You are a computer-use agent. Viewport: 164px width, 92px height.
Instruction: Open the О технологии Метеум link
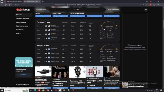click(x=23, y=85)
